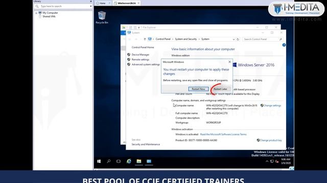Select System and Security breadcrumb
Image resolution: width=327 pixels, height=183 pixels.
point(185,39)
